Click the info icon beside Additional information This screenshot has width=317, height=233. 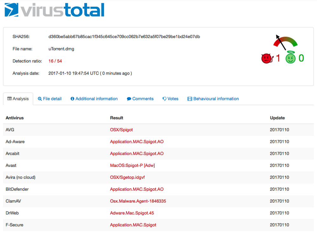click(x=72, y=99)
